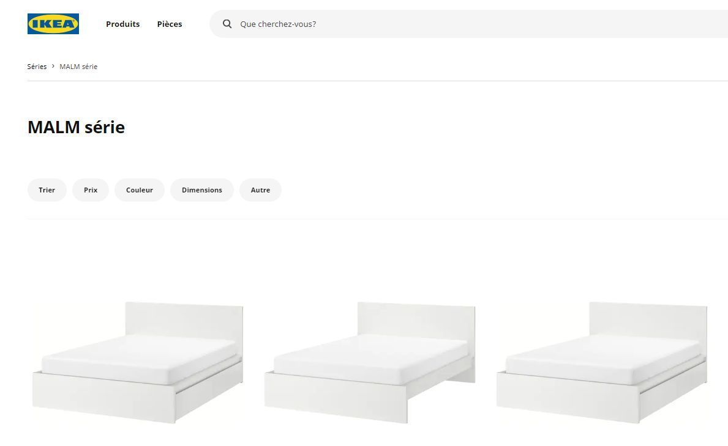Open the Pièces menu
728x446 pixels.
pyautogui.click(x=169, y=24)
